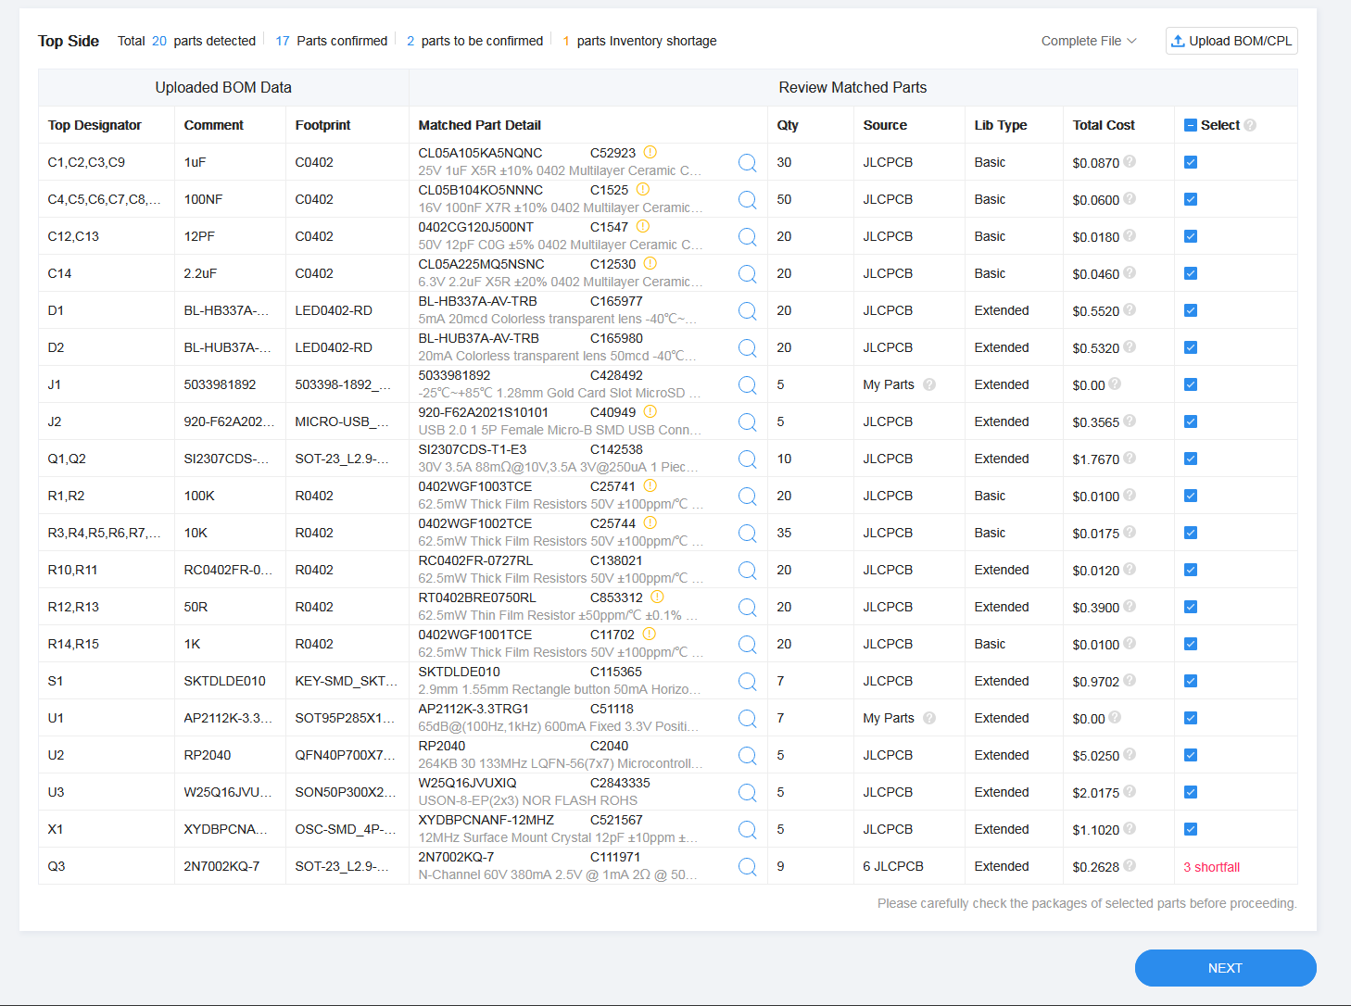Viewport: 1351px width, 1006px height.
Task: Click the 3 shortfall link for Q3
Action: coord(1211,866)
